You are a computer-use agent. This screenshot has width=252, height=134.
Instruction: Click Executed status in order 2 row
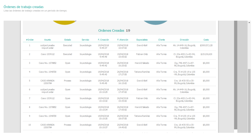pos(67,54)
